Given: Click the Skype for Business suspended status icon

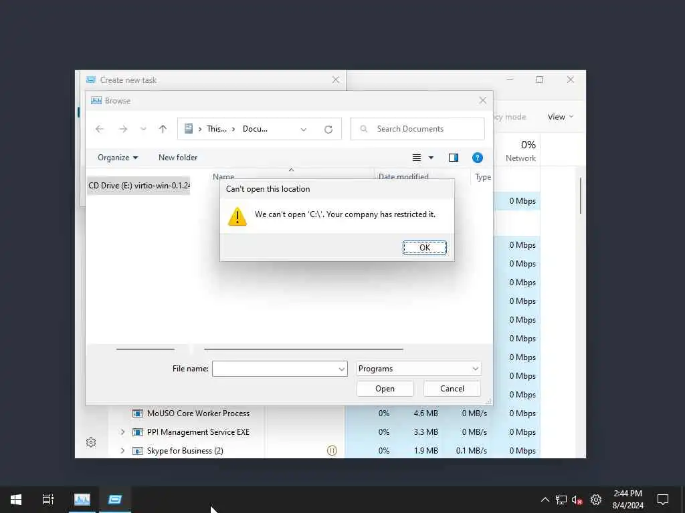Looking at the screenshot, I should [x=332, y=451].
